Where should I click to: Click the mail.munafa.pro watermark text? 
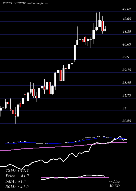point(37,3)
